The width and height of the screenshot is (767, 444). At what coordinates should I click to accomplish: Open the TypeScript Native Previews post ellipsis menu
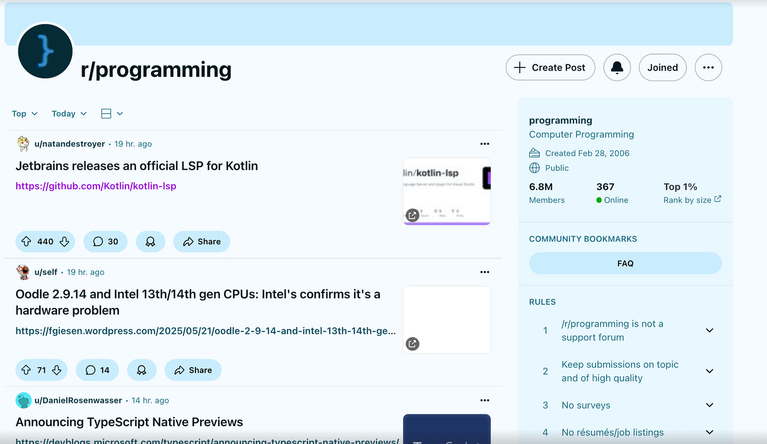[x=485, y=400]
